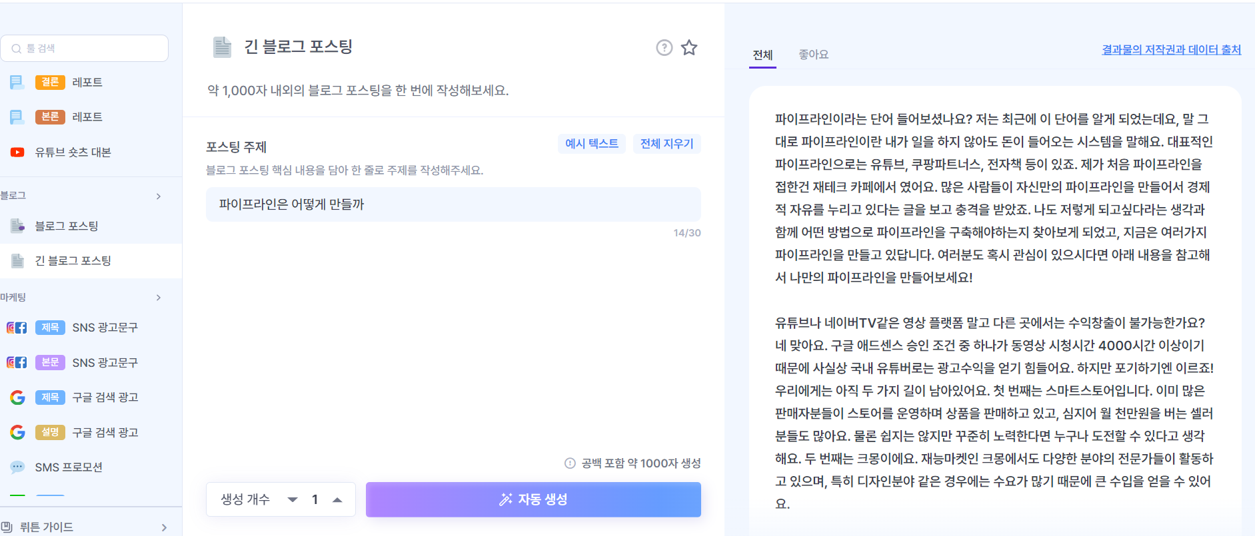Click the 본론 badge in the sidebar
Viewport: 1255px width, 536px height.
tap(50, 117)
